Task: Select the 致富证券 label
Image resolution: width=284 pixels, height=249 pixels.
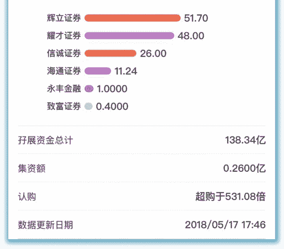Action: [x=64, y=106]
